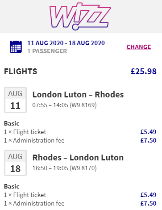
Task: Click the return Basic fare label
Action: click(x=12, y=186)
